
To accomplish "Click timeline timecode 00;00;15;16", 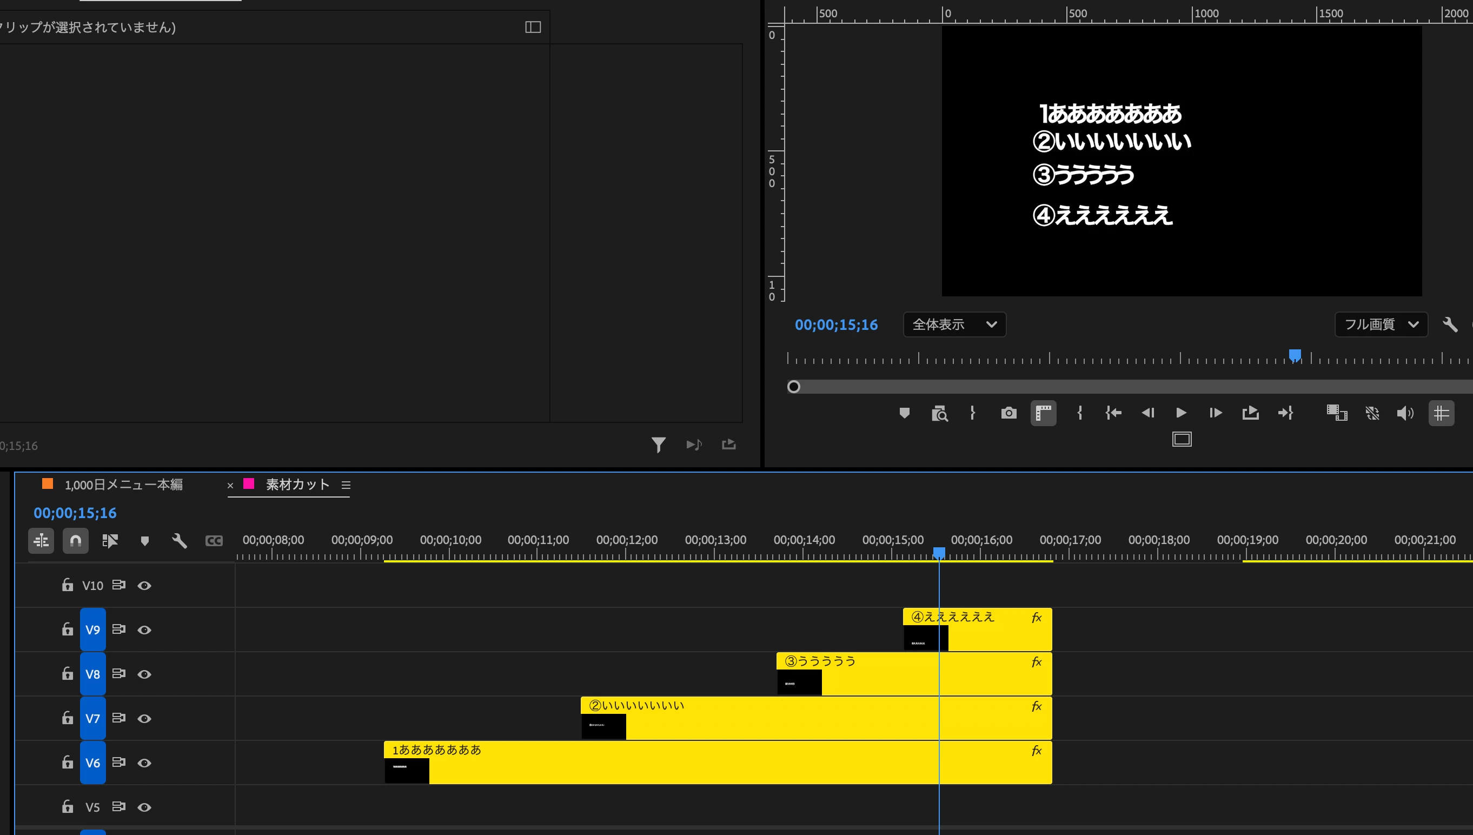I will pos(75,513).
